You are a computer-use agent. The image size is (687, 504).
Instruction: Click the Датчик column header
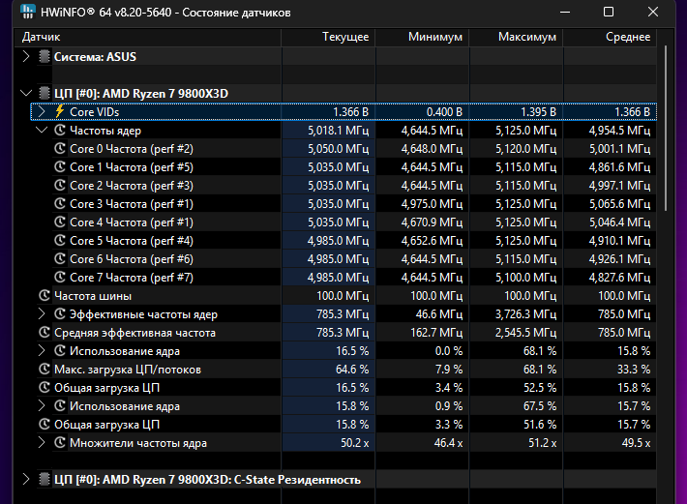tap(148, 37)
